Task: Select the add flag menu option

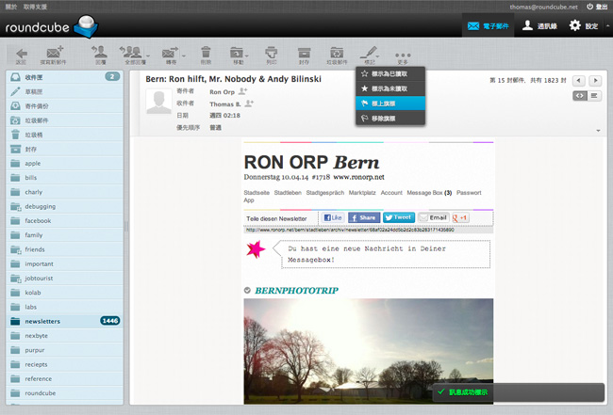Action: (x=390, y=104)
